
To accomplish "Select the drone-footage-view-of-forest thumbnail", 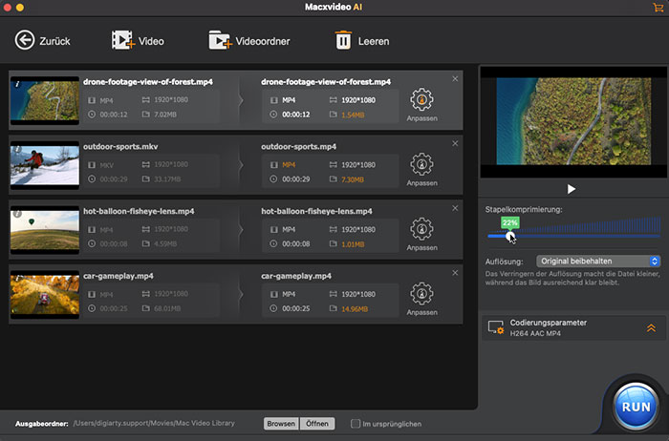I will [45, 100].
